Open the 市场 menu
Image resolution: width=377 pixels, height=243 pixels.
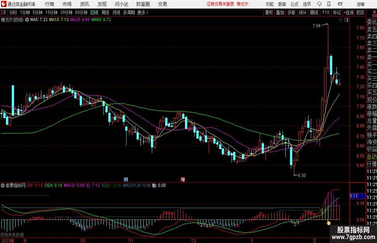pyautogui.click(x=67, y=4)
